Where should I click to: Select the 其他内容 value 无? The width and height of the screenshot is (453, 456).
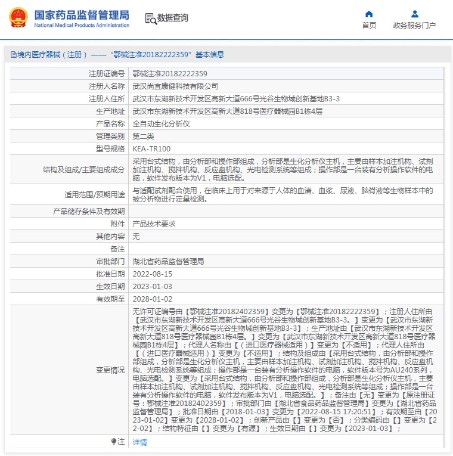pos(136,236)
